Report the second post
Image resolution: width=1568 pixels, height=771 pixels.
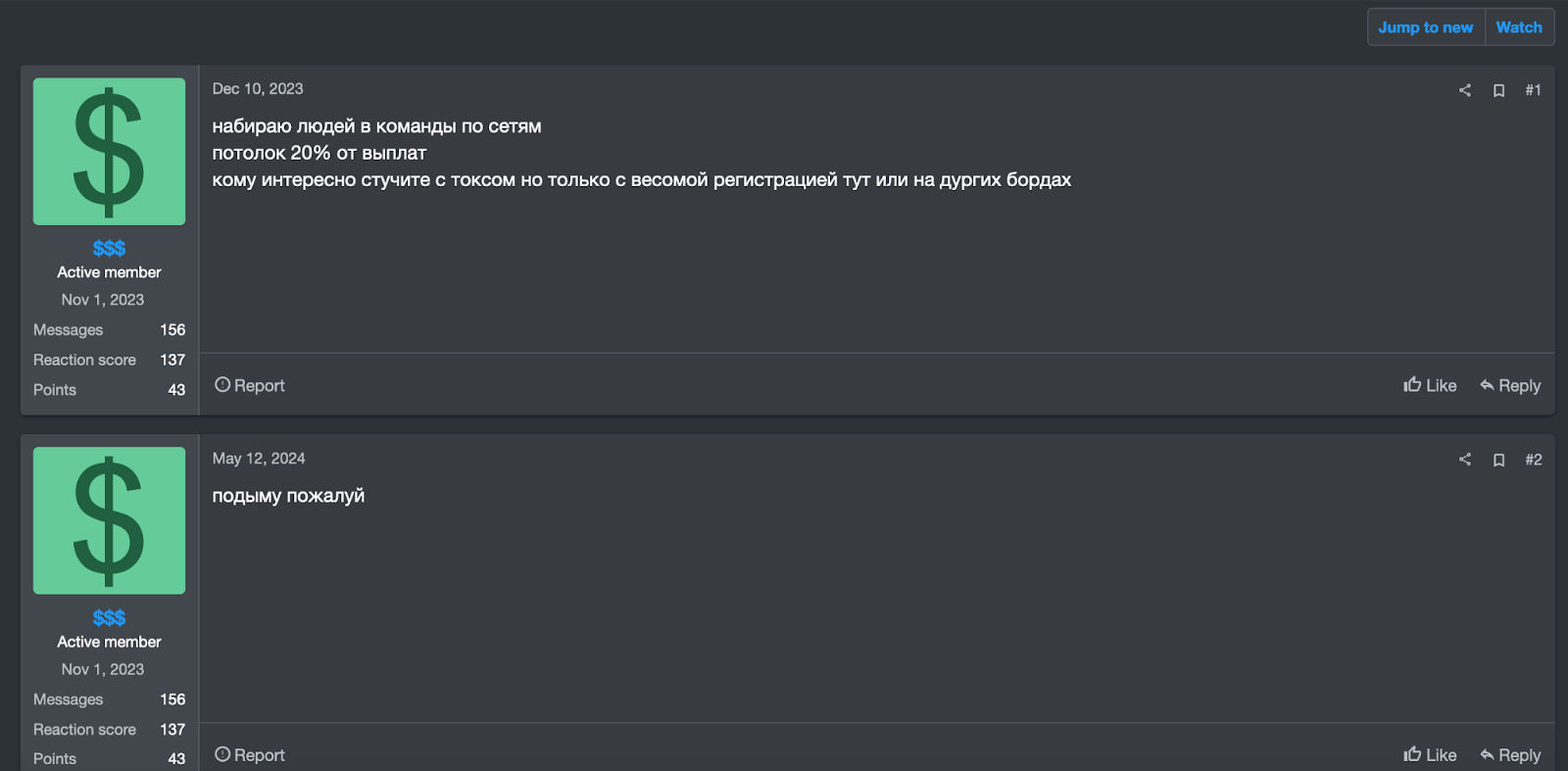click(x=249, y=754)
